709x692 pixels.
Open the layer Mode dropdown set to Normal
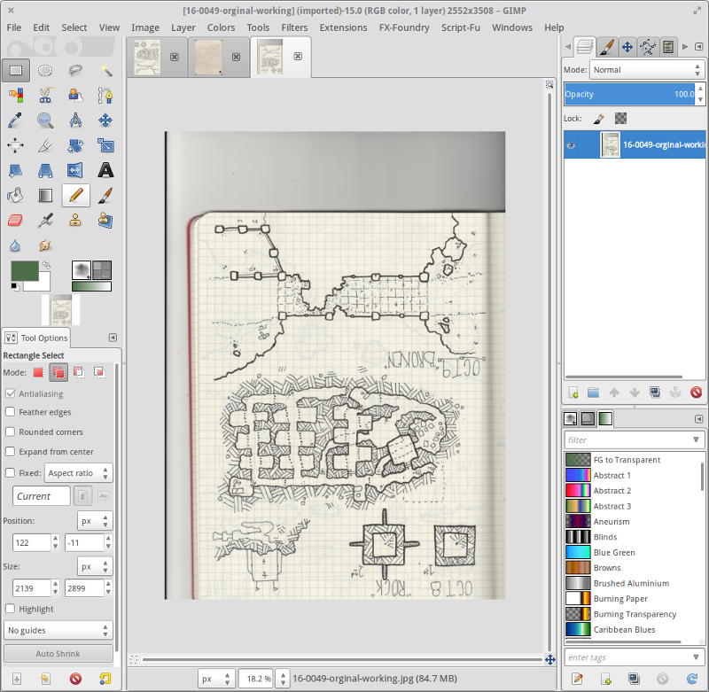pos(647,70)
